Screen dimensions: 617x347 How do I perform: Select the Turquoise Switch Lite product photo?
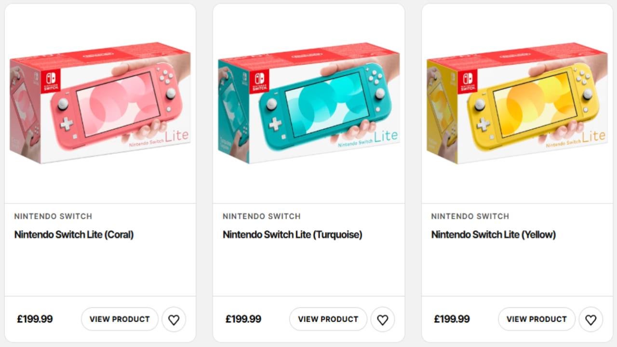click(x=308, y=104)
